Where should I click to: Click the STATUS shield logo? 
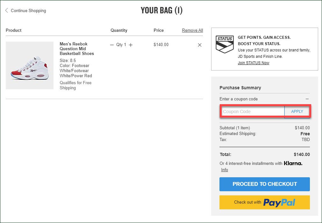(225, 44)
